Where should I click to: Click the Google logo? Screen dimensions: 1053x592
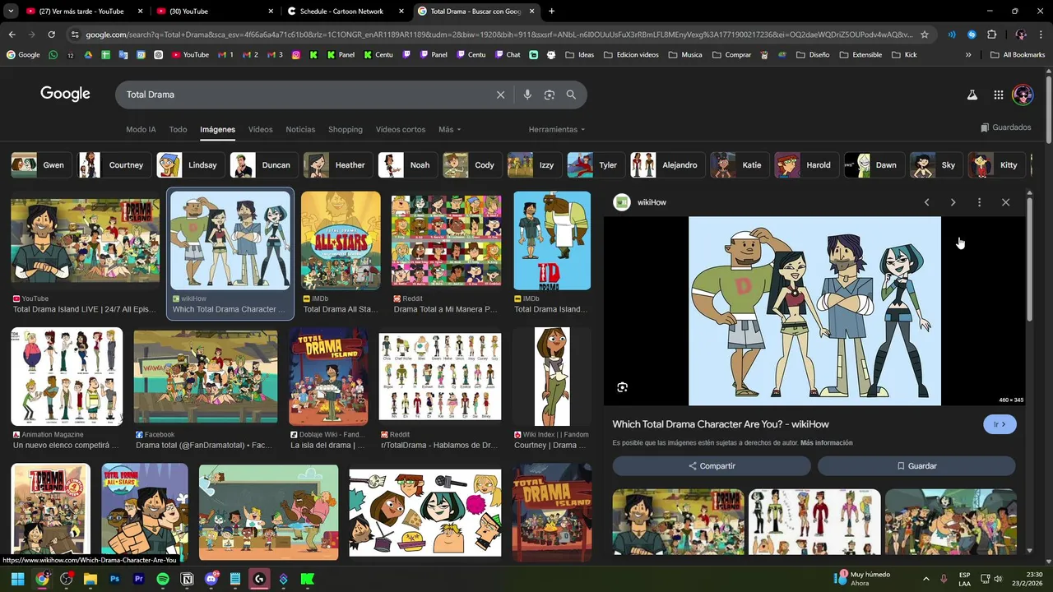coord(65,94)
